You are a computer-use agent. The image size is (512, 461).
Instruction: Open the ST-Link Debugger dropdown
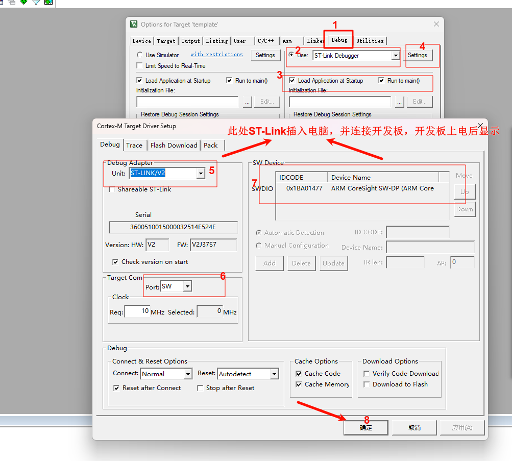pos(396,56)
